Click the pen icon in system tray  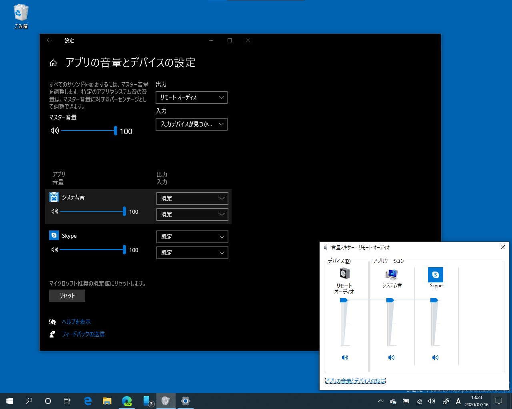[x=446, y=401]
